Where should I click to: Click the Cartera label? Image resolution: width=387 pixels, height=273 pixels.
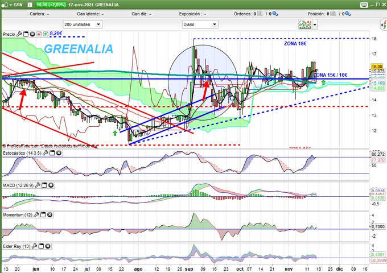click(38, 14)
